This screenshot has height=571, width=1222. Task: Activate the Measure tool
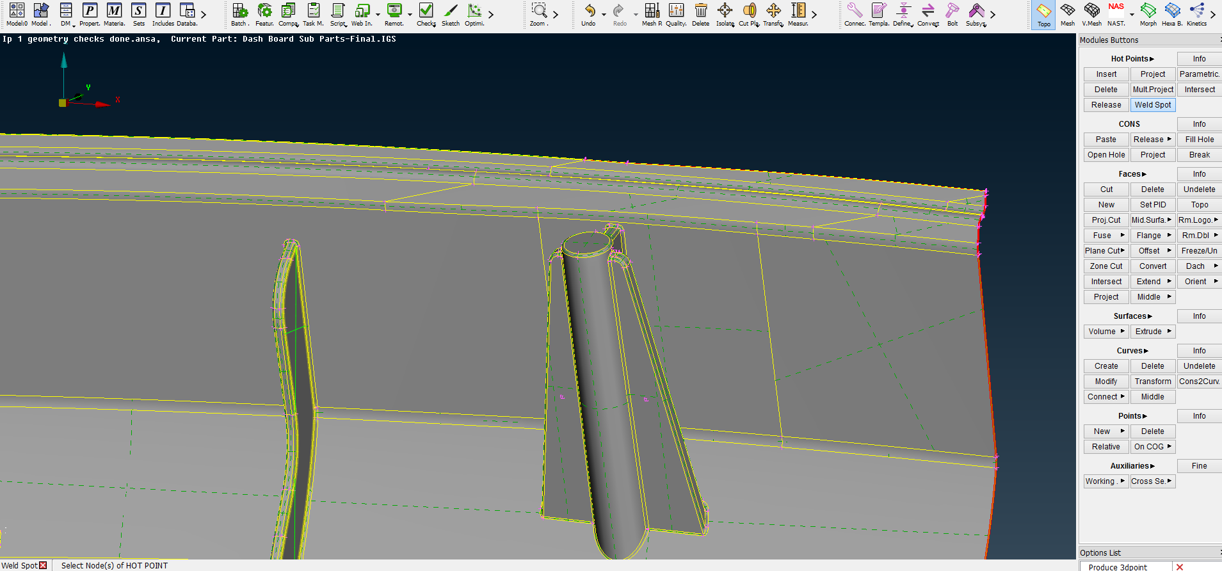(798, 14)
